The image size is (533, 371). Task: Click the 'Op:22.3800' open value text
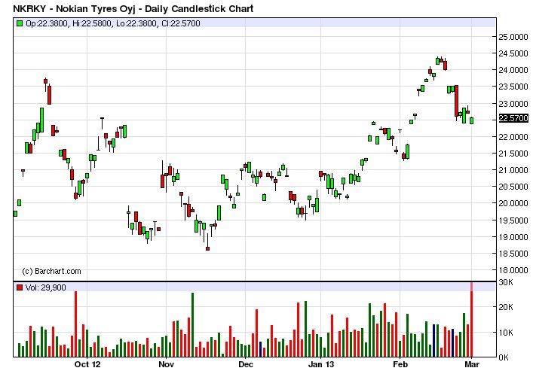click(47, 23)
